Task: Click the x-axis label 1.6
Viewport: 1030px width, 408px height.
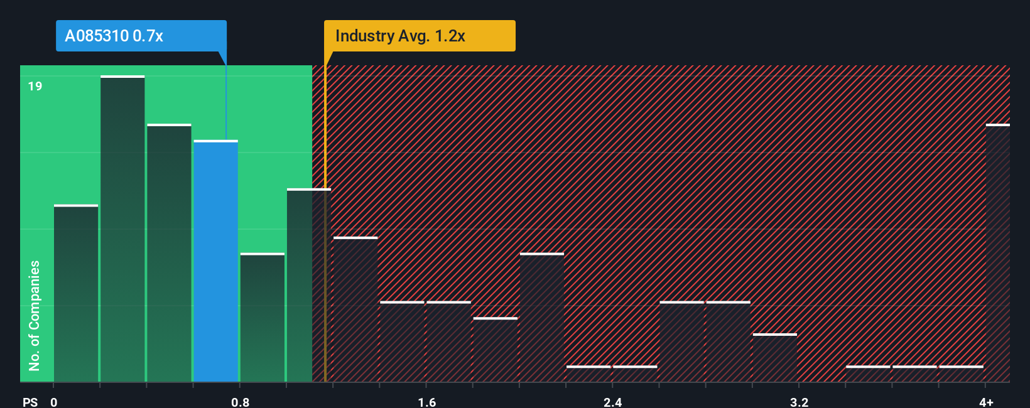Action: [x=427, y=402]
